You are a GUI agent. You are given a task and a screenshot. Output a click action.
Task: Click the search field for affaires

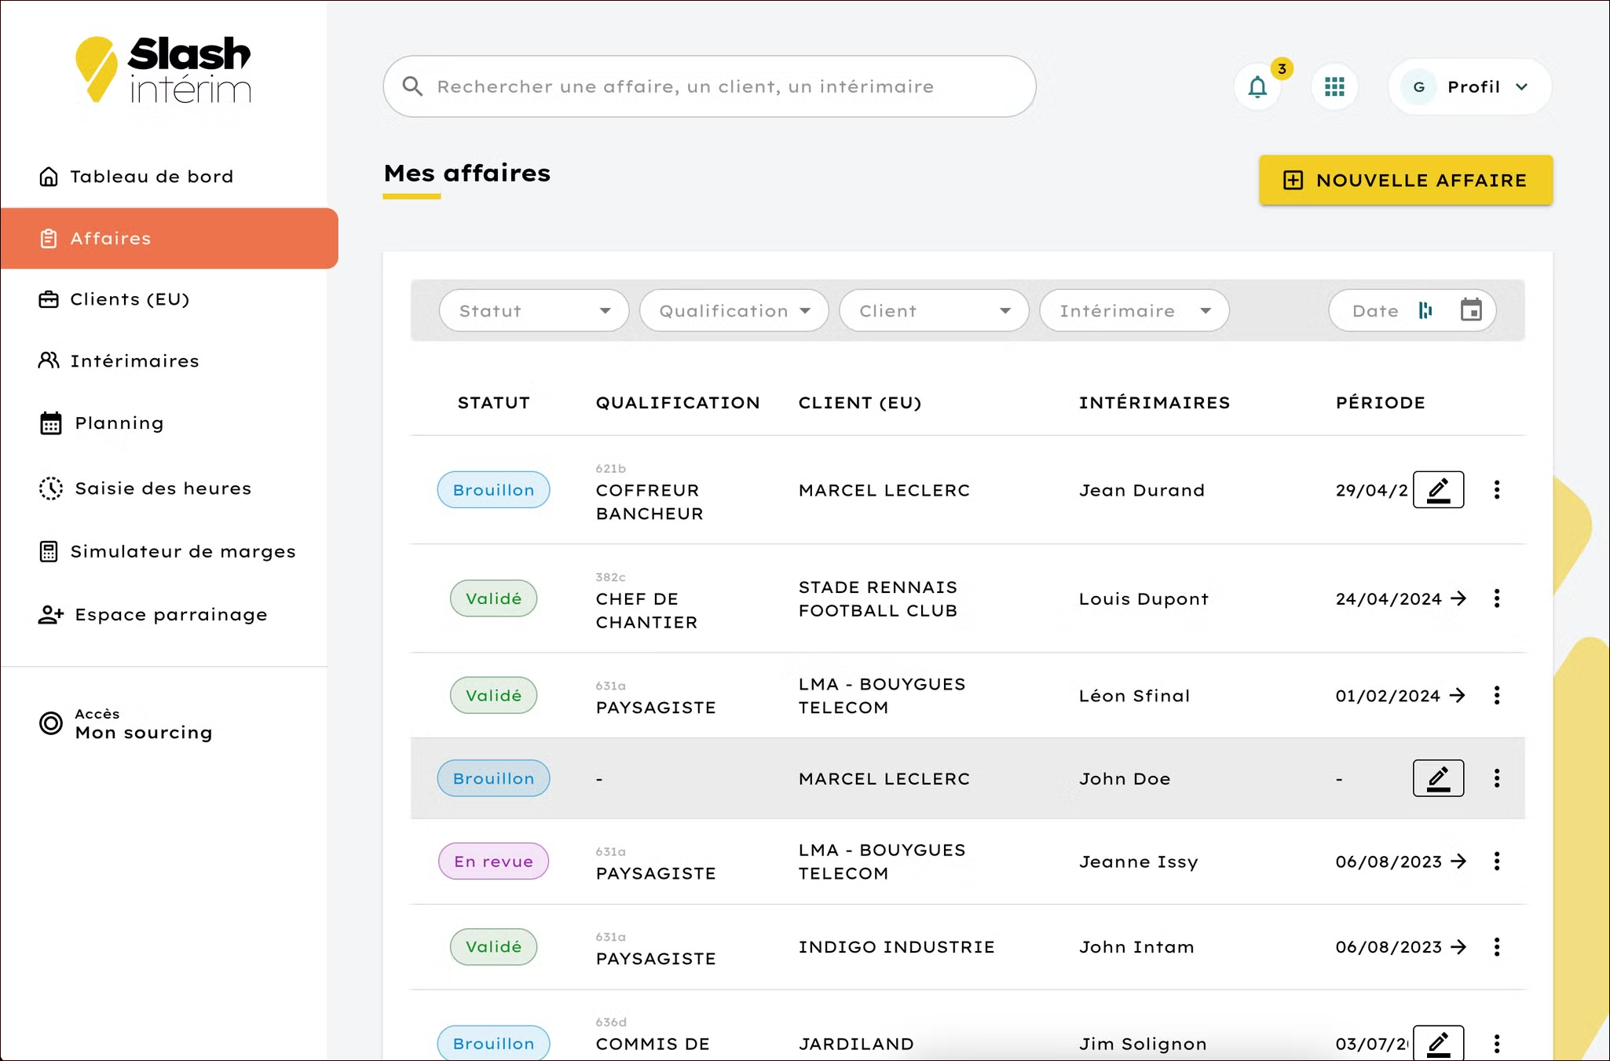coord(709,86)
